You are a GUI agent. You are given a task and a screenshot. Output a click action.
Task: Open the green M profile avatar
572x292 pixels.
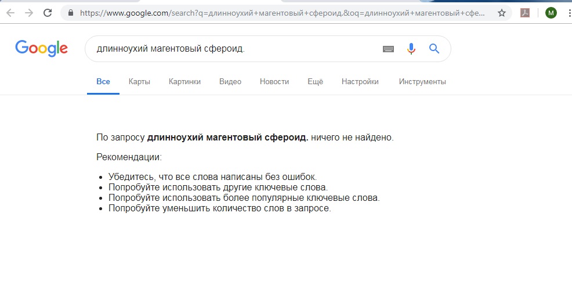point(551,13)
